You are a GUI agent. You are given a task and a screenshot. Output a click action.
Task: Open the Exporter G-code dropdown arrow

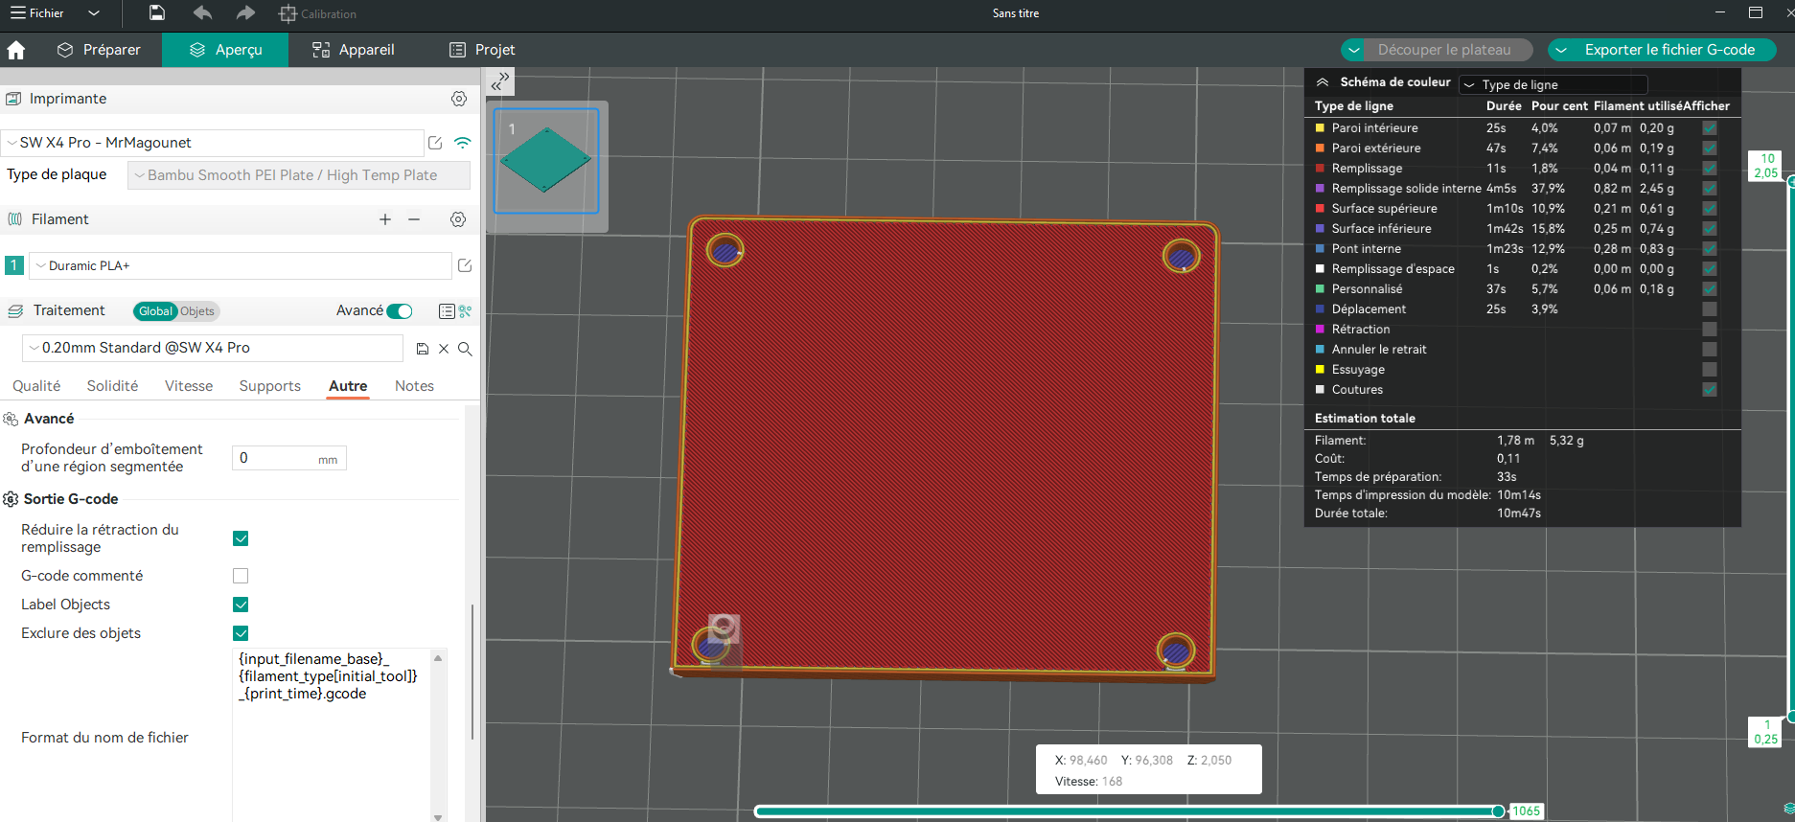tap(1561, 50)
